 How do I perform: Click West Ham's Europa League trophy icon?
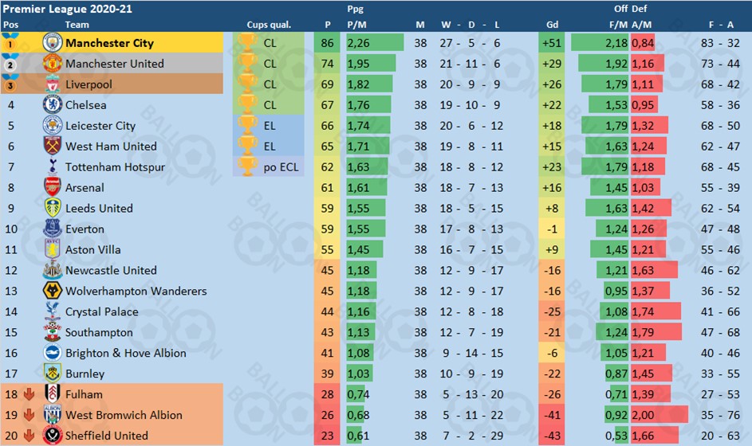click(x=247, y=147)
